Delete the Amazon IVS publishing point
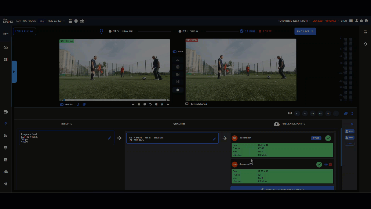The height and width of the screenshot is (209, 371). (x=330, y=164)
